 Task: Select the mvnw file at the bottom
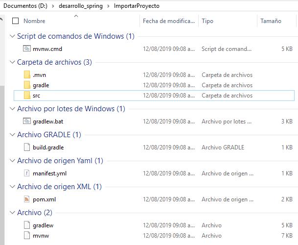tap(41, 236)
